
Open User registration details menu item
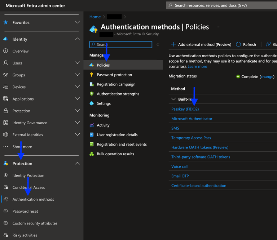click(117, 135)
